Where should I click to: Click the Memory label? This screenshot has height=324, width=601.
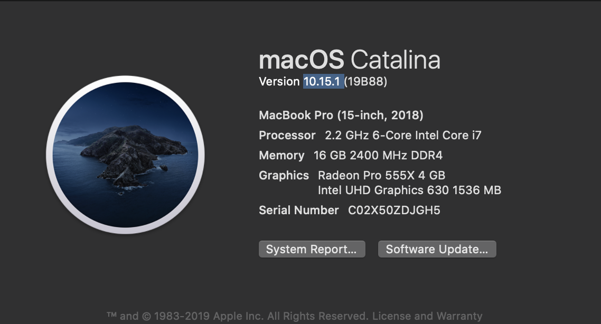(281, 156)
